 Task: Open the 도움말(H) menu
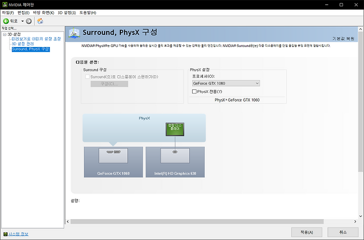[88, 13]
